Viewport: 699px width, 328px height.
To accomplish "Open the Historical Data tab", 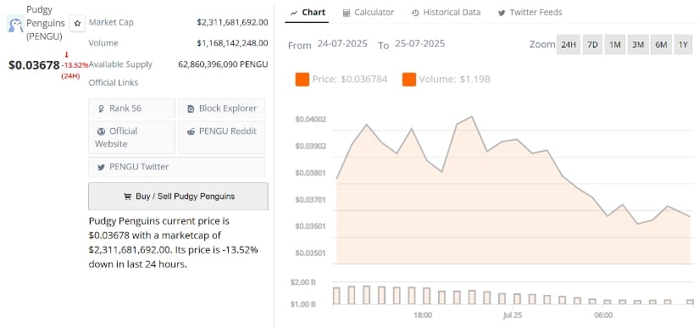I will 447,13.
